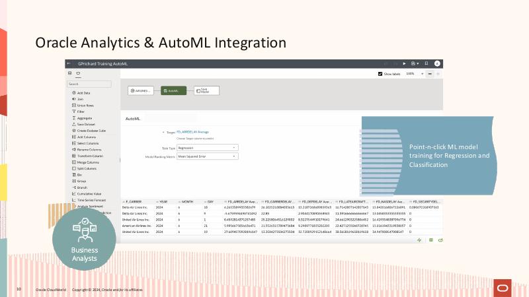Click the steps Search field

point(89,84)
